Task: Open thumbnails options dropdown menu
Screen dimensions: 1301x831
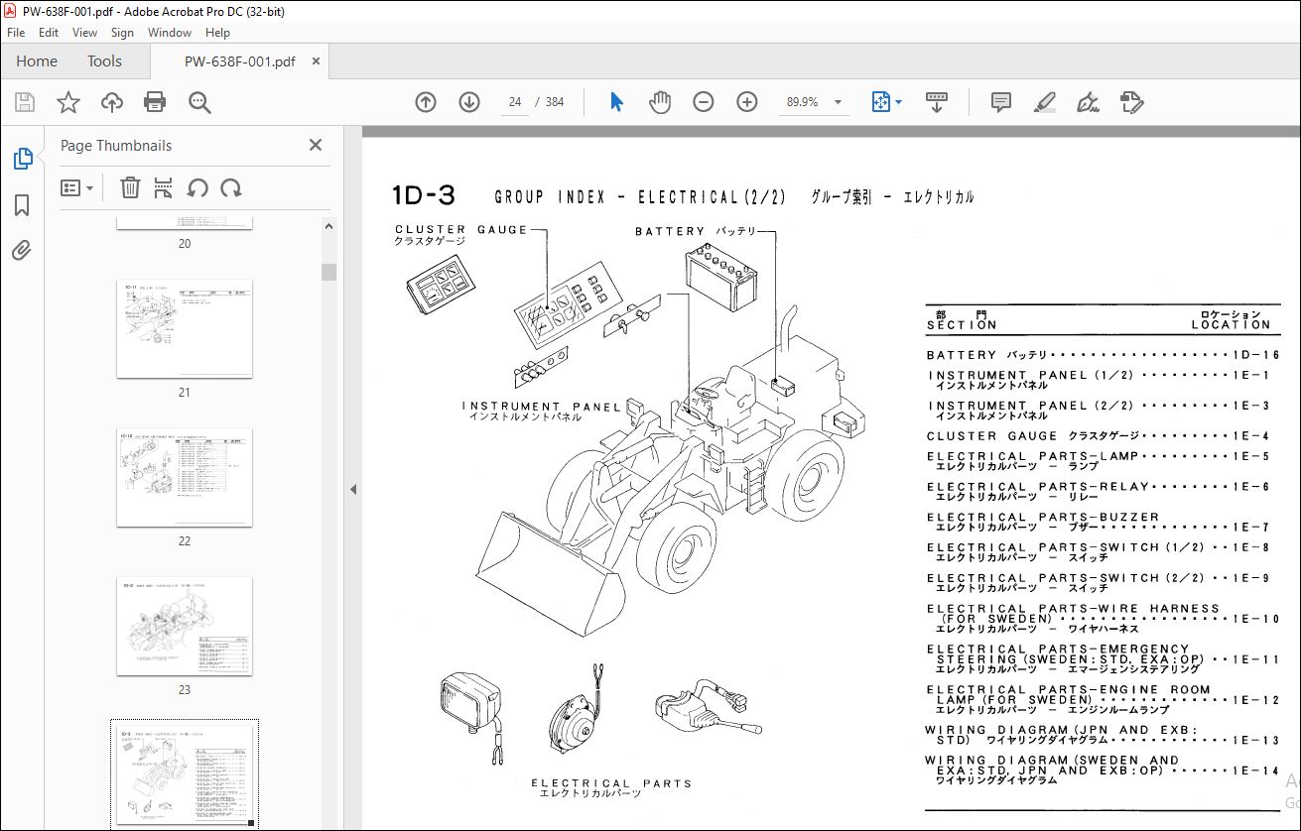Action: point(77,187)
